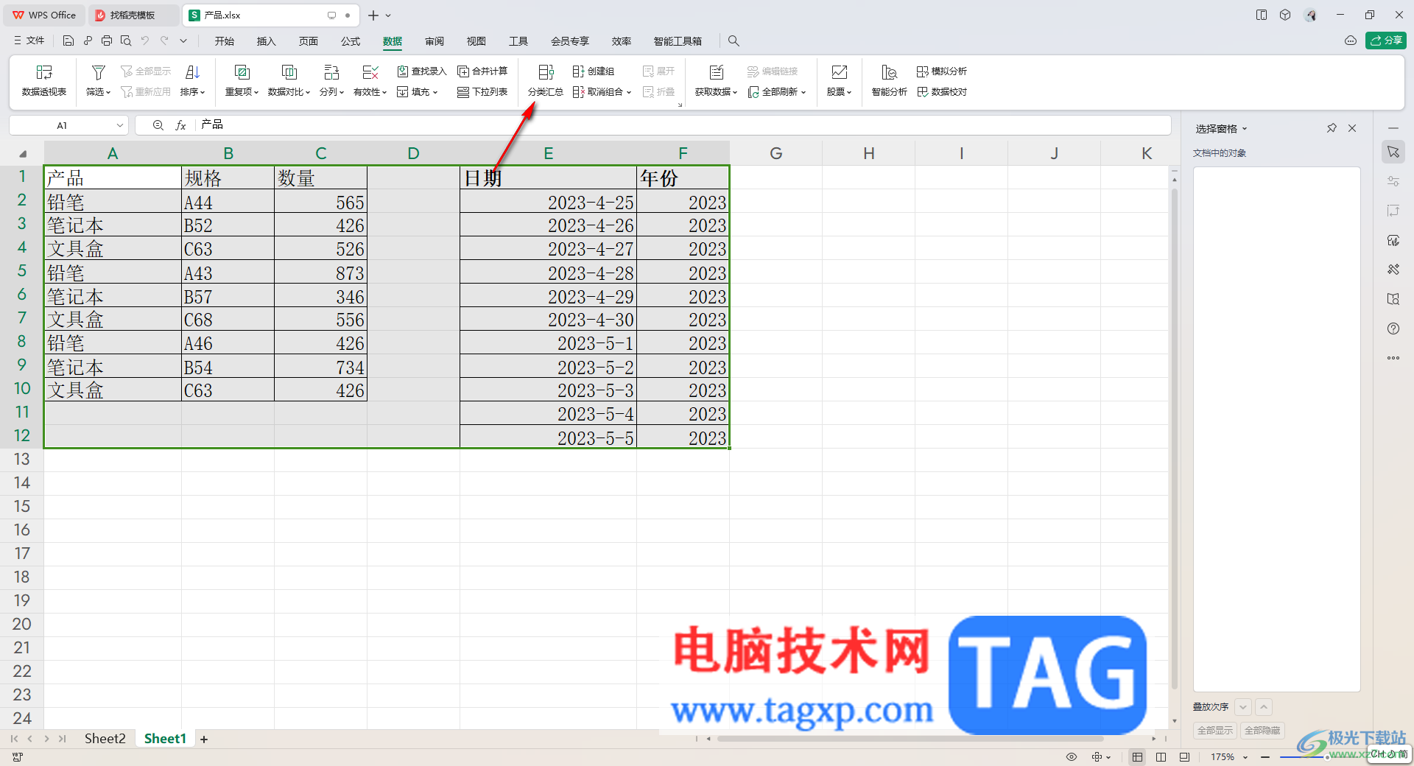Click 合并计算 consolidate button
The width and height of the screenshot is (1414, 766).
[x=482, y=71]
